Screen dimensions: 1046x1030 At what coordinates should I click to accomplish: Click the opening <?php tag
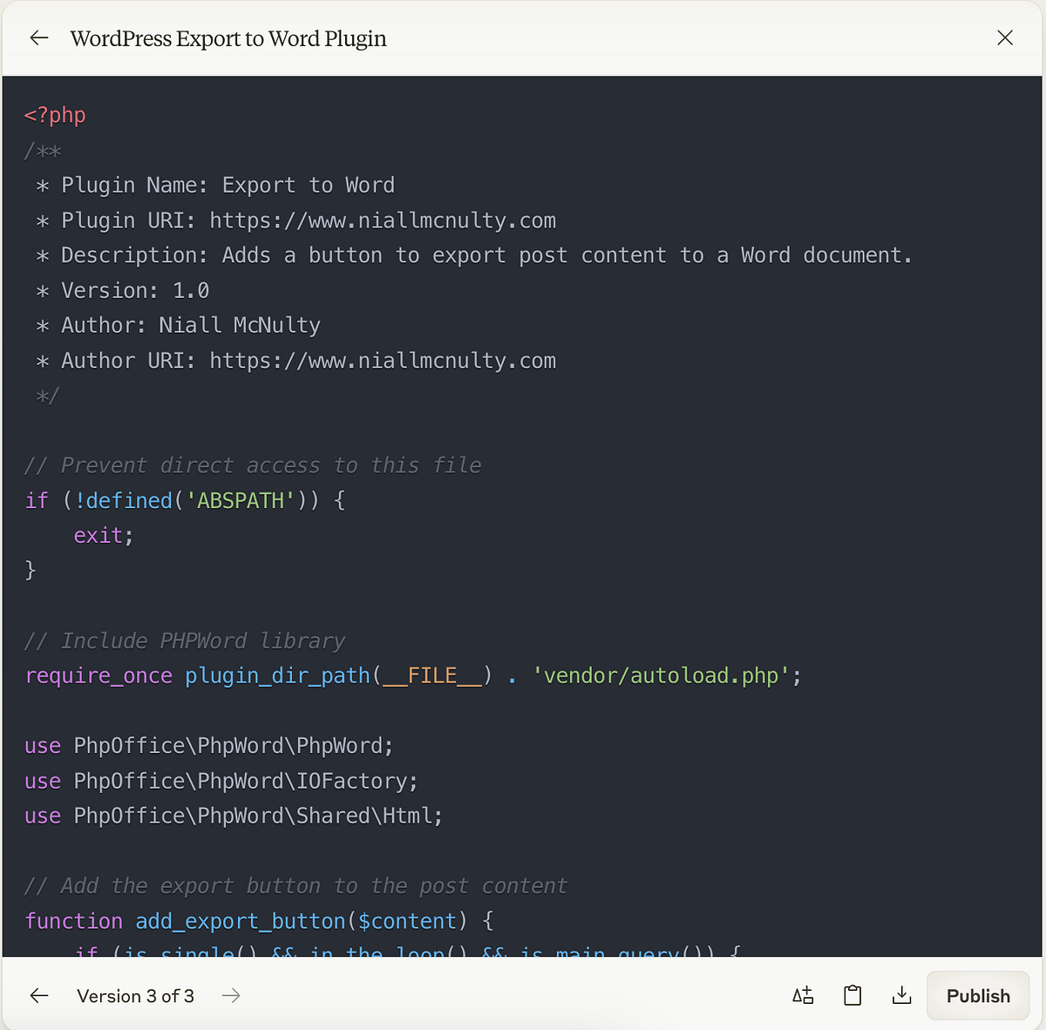54,114
